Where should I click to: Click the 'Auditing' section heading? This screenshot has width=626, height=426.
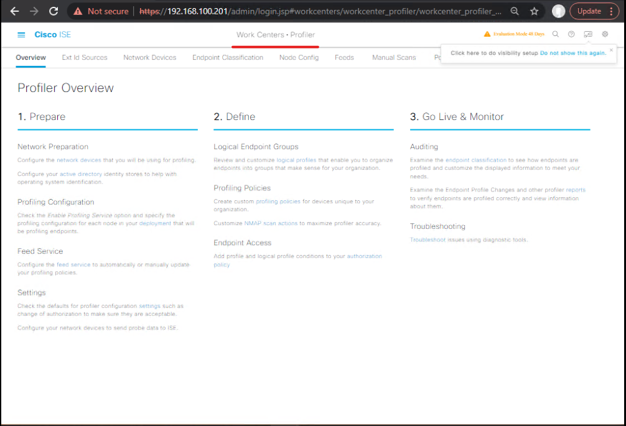coord(424,147)
